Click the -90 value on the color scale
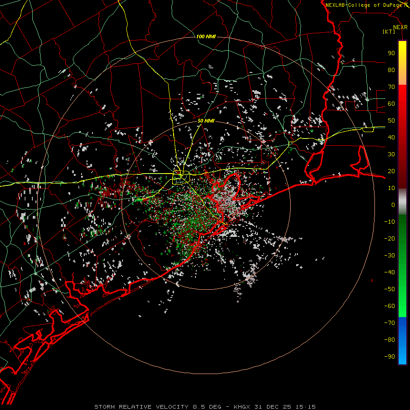Viewport: 410px width, 410px height. pyautogui.click(x=389, y=357)
